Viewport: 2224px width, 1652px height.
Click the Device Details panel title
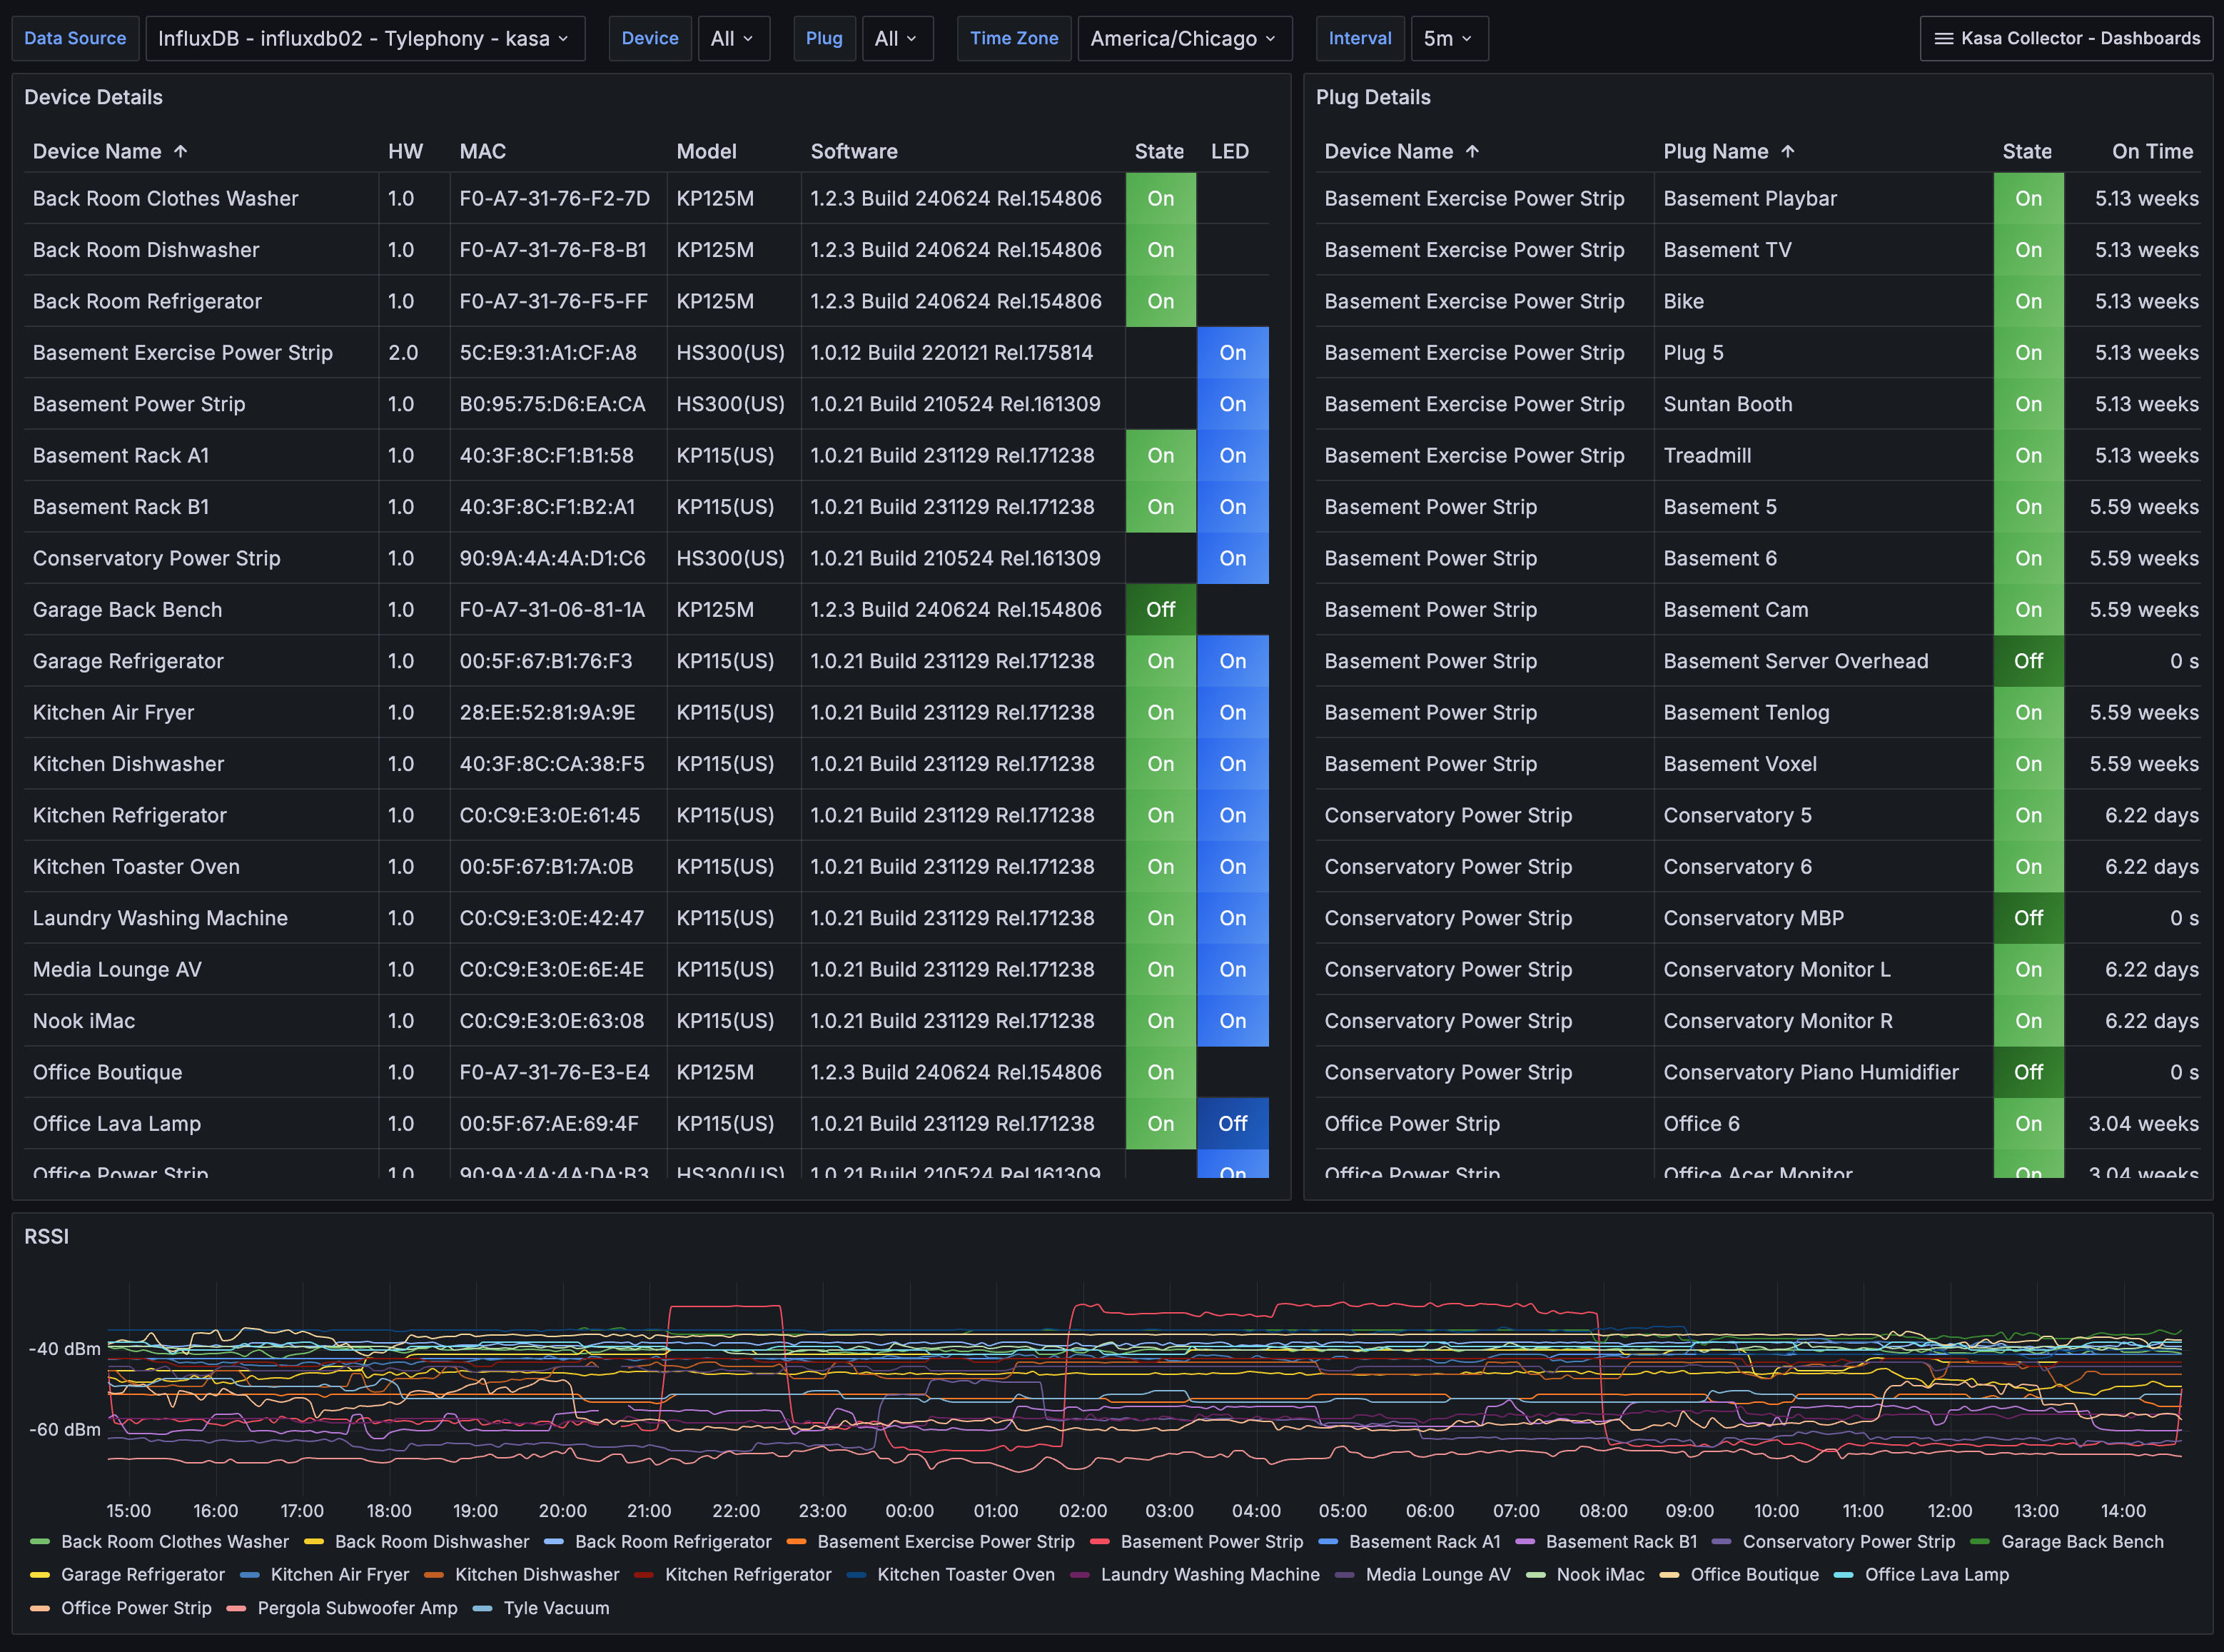click(x=93, y=97)
